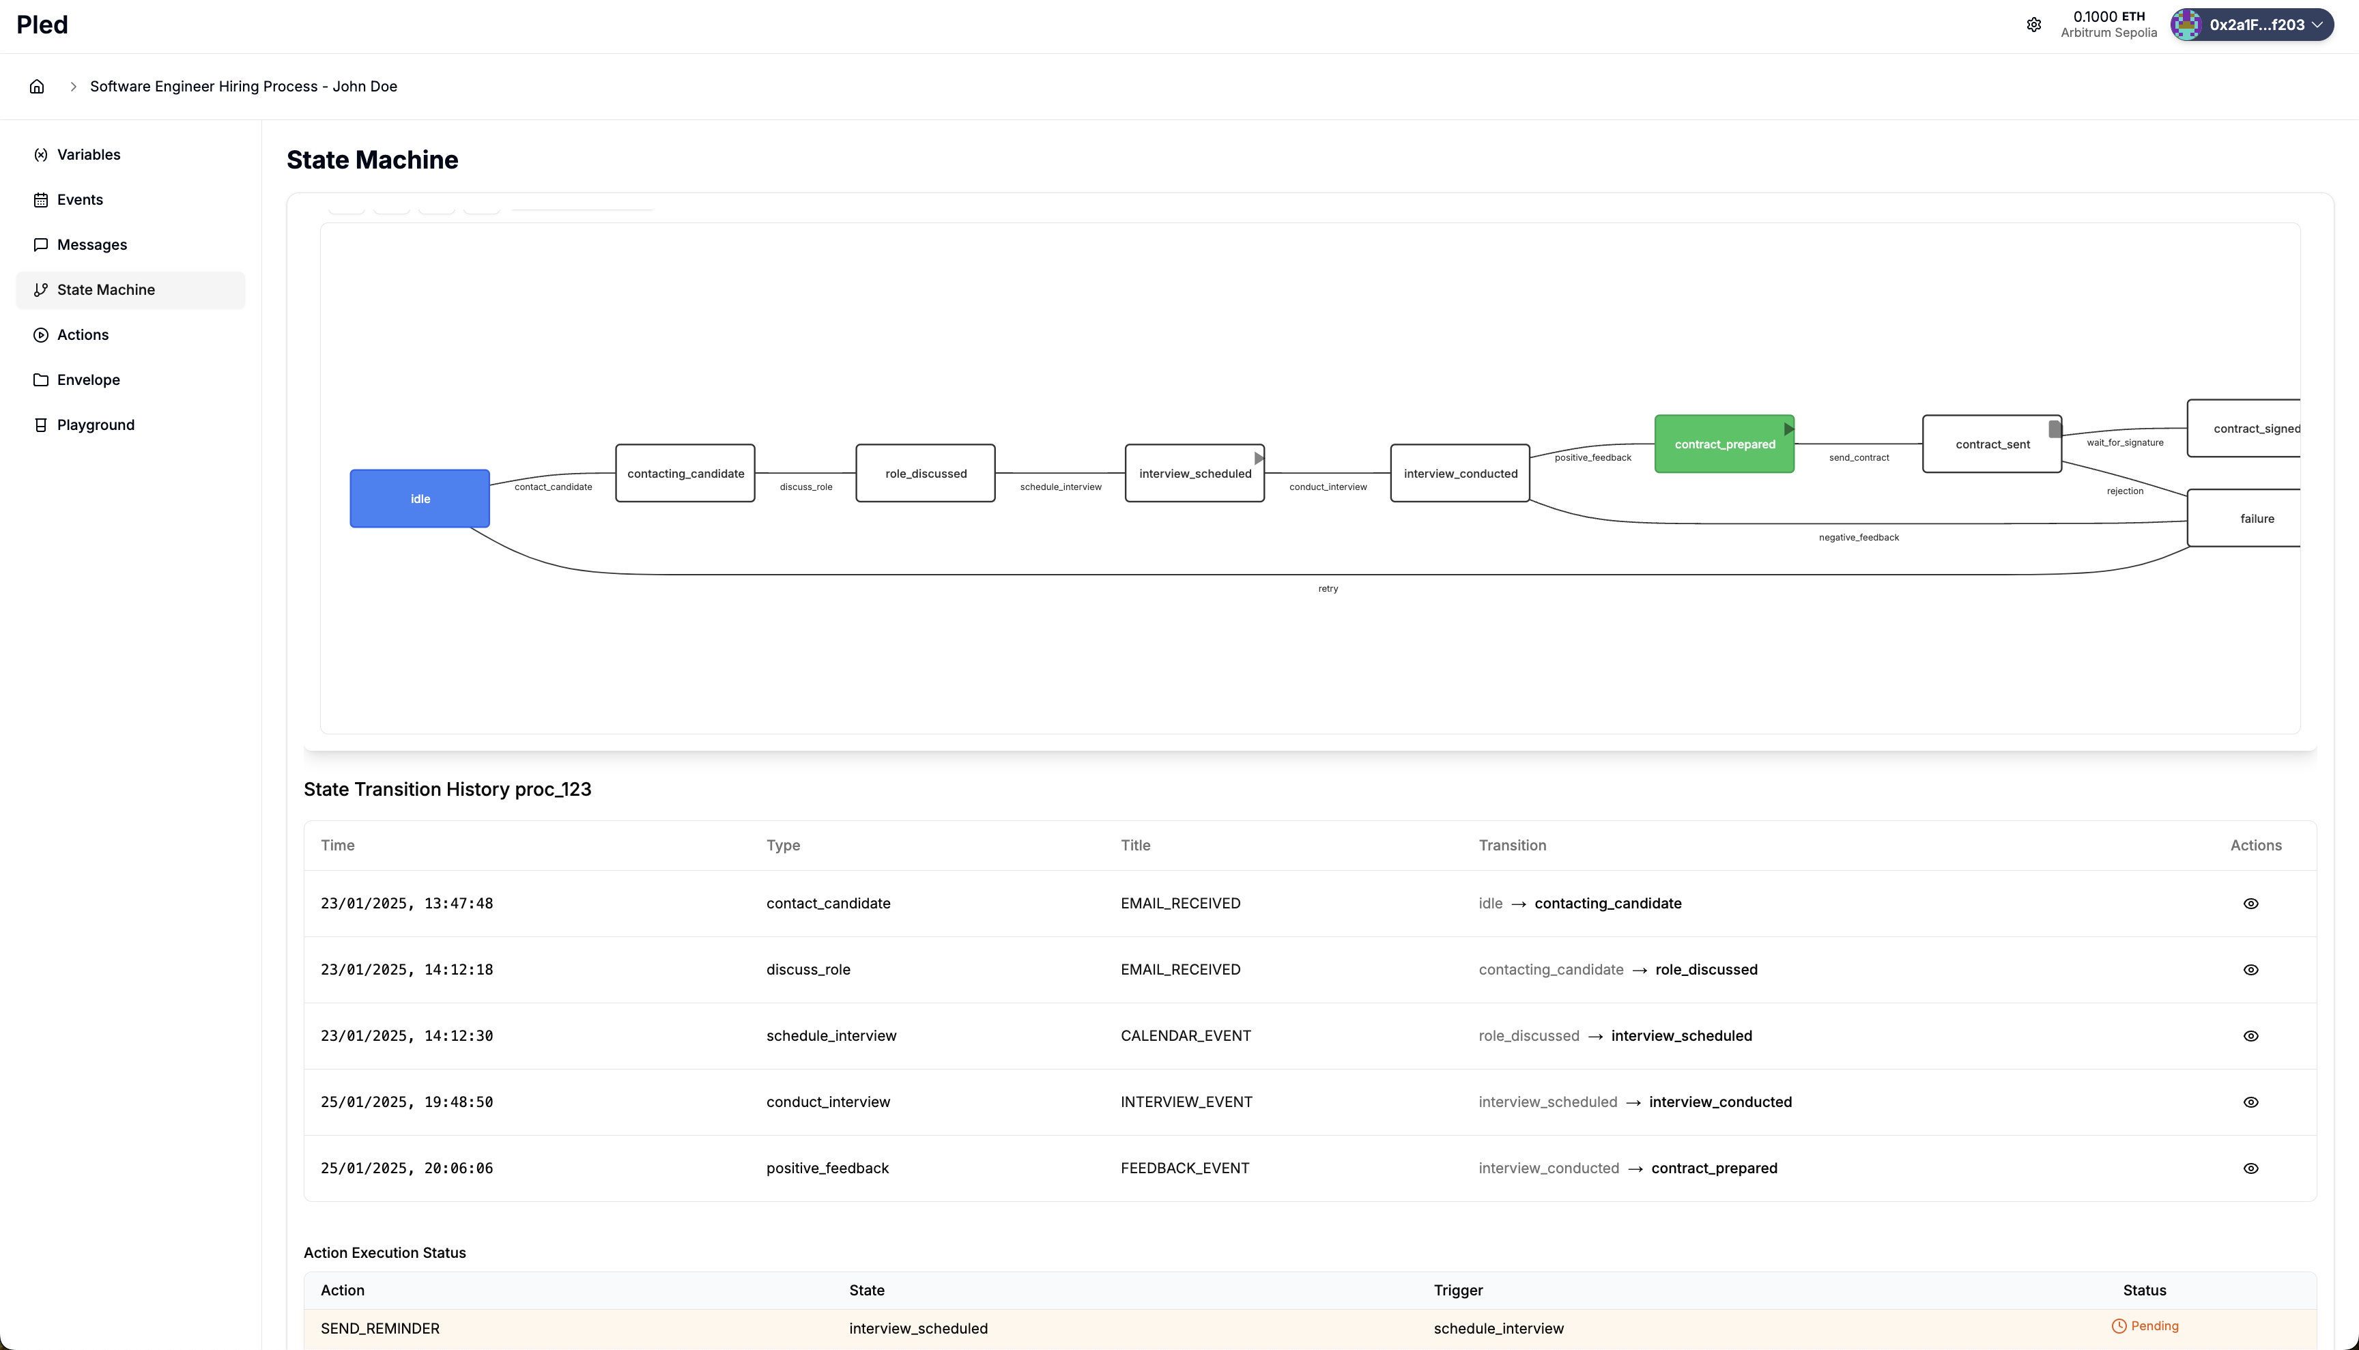Open the Envelope section in sidebar

(x=88, y=380)
